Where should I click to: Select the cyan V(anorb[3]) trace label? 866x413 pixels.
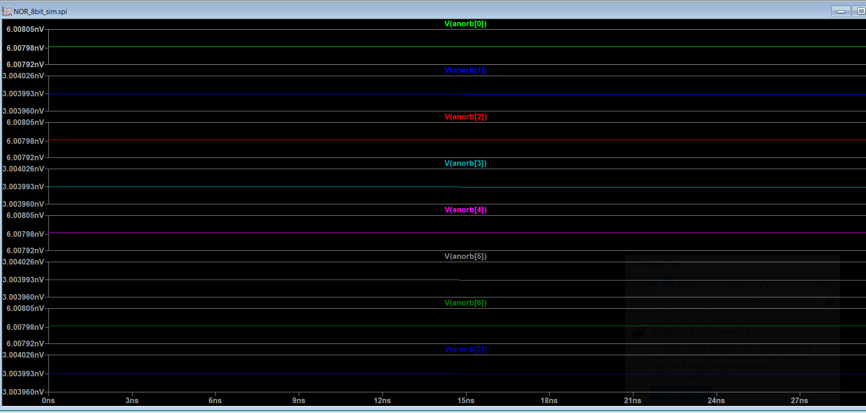tap(465, 164)
